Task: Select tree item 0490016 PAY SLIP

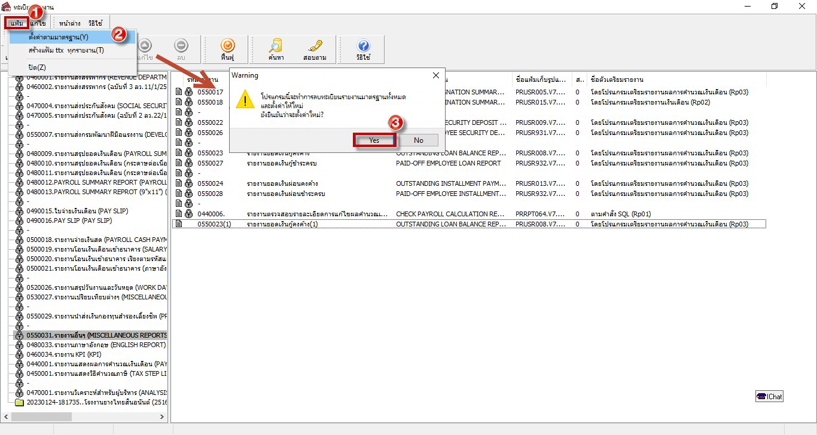Action: point(69,220)
